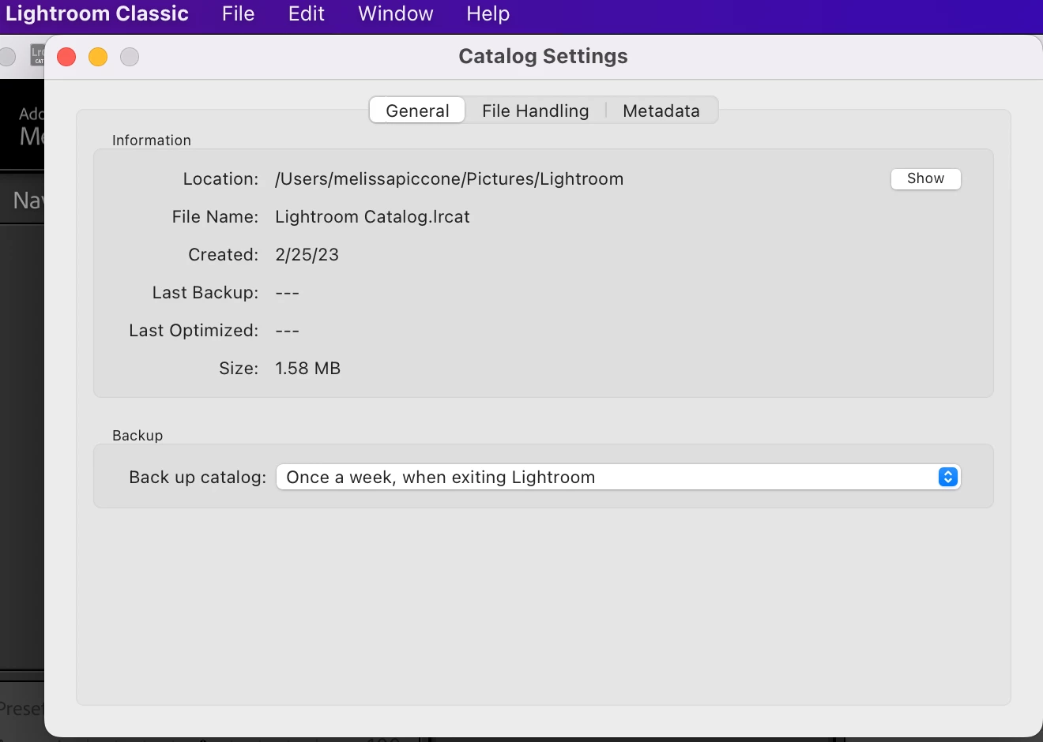
Task: Click the blue dropdown arrows icon
Action: [x=947, y=477]
